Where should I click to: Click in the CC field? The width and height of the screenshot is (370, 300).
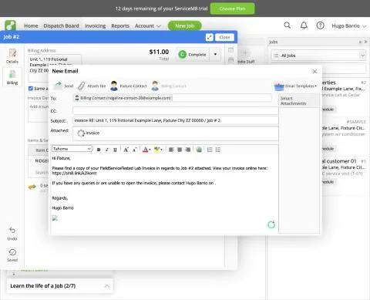(x=176, y=111)
